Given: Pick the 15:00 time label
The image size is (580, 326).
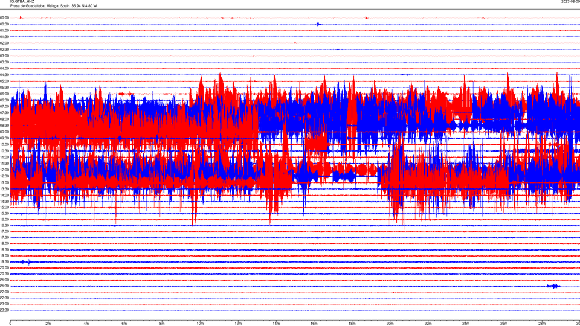Looking at the screenshot, I should point(4,208).
